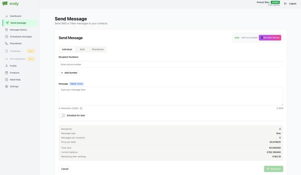301x175 pixels.
Task: Click the Templates Soon badge
Action: [x=31, y=51]
